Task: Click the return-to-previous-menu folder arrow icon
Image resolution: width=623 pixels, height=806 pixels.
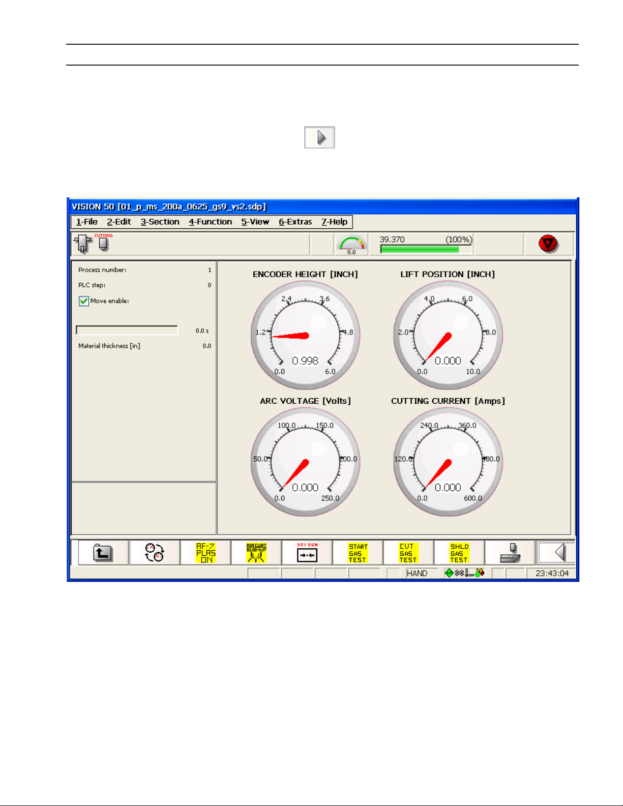Action: click(103, 553)
